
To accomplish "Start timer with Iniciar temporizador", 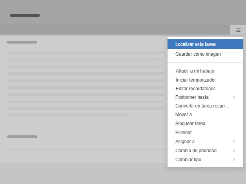I will pyautogui.click(x=205, y=80).
